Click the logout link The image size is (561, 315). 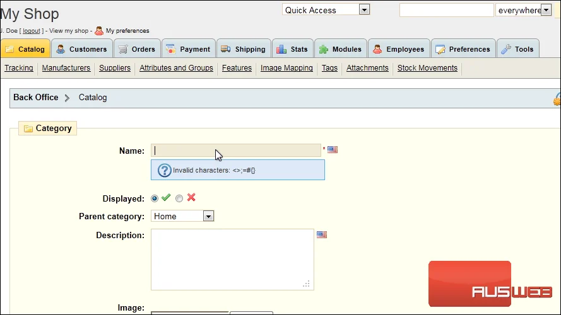point(32,31)
